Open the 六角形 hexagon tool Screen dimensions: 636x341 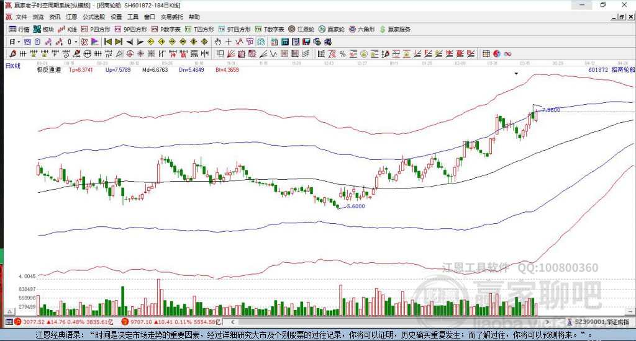pos(362,29)
